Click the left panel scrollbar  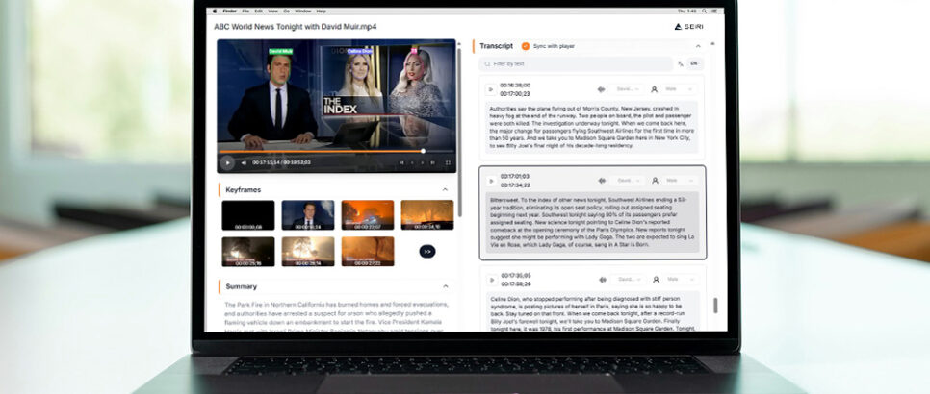click(459, 133)
